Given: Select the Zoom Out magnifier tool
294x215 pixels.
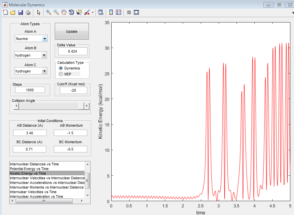Looking at the screenshot, I should (x=56, y=12).
